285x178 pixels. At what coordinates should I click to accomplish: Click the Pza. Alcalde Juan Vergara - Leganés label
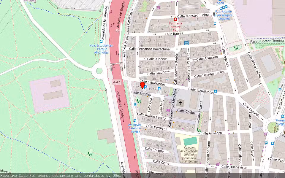(223, 15)
